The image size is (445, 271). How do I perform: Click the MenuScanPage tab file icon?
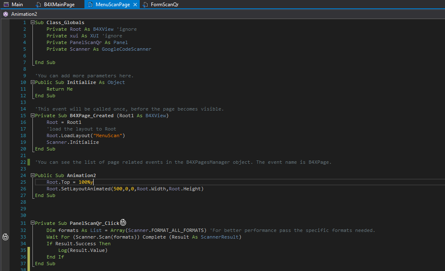pyautogui.click(x=90, y=5)
